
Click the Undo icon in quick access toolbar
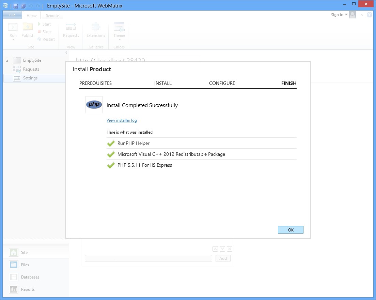(x=30, y=6)
